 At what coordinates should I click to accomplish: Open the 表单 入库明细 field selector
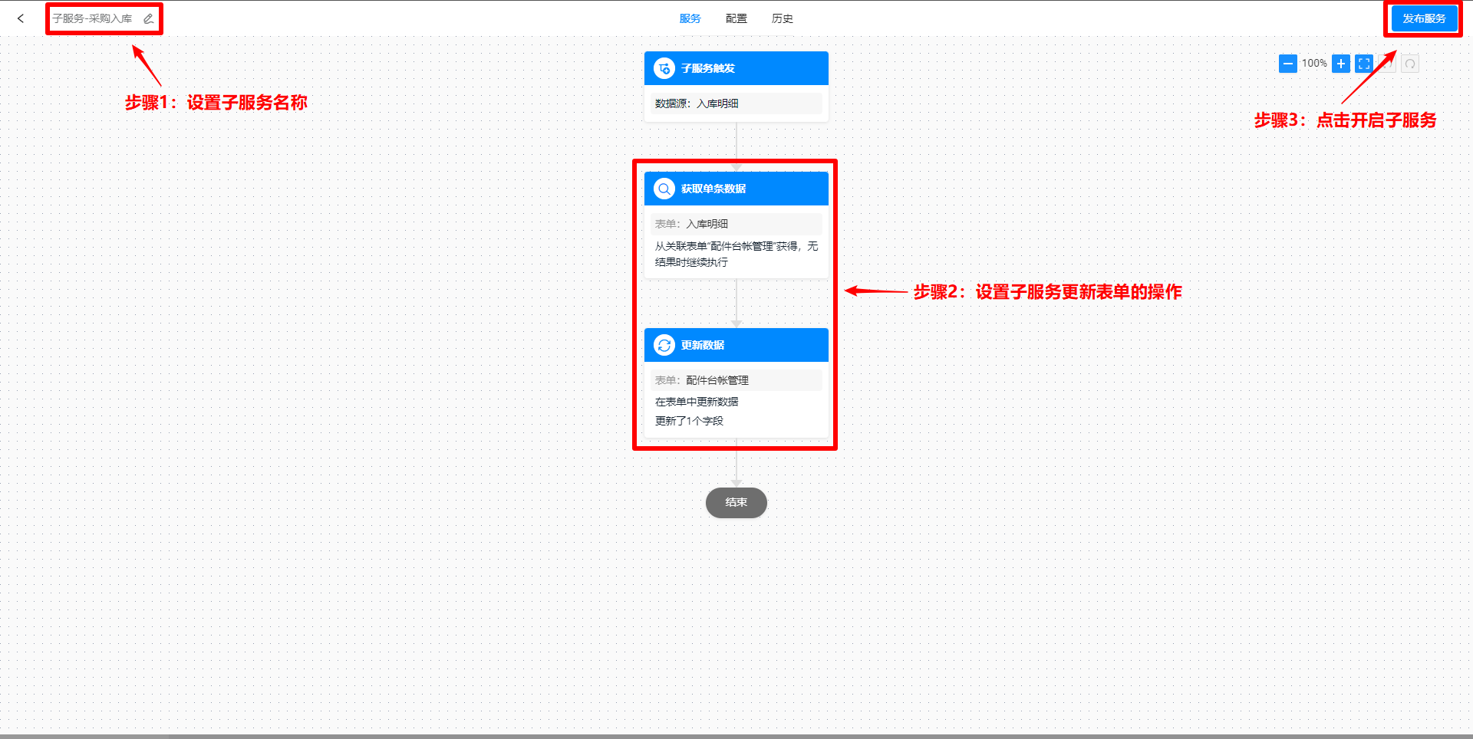coord(735,224)
